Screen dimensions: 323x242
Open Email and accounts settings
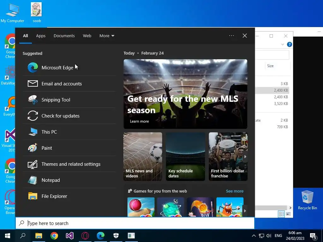pos(69,84)
